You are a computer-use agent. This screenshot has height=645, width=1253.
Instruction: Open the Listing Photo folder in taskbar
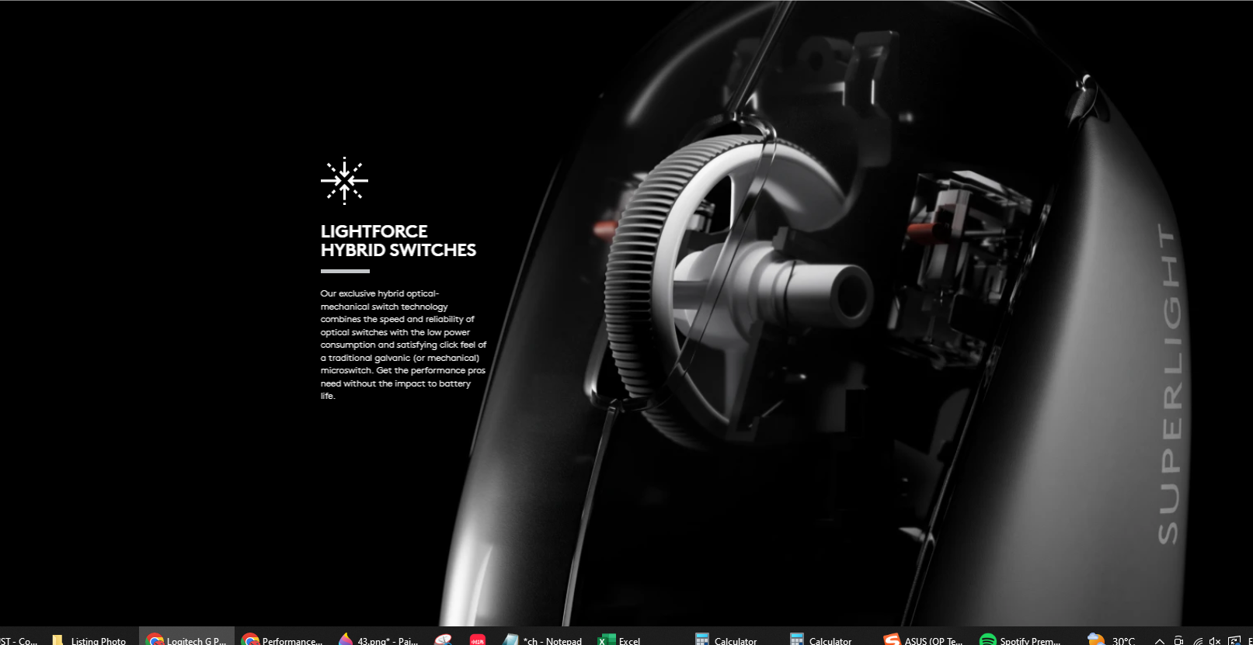(x=89, y=640)
